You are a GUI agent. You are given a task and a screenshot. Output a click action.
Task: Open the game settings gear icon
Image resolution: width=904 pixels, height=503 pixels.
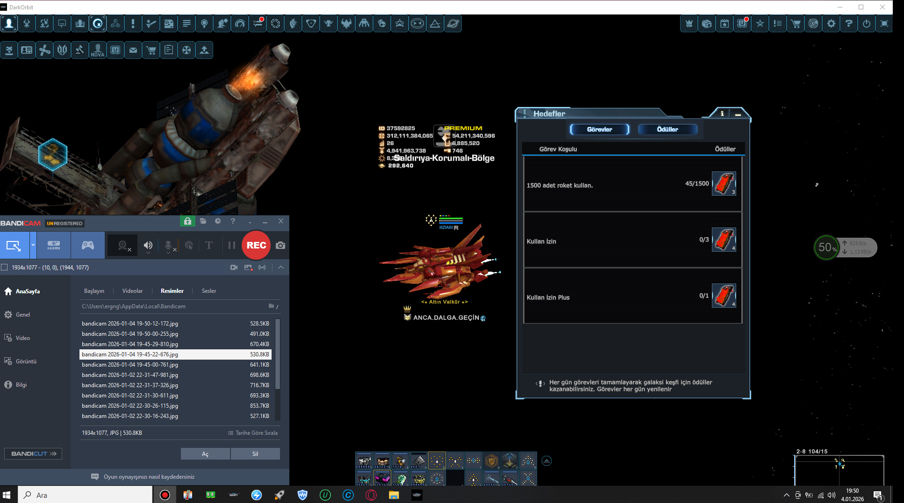click(831, 23)
